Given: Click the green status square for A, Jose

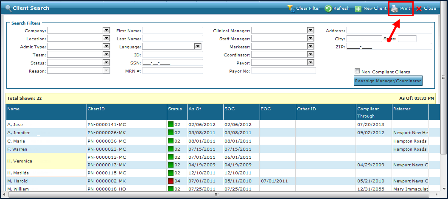Looking at the screenshot, I should coord(171,124).
